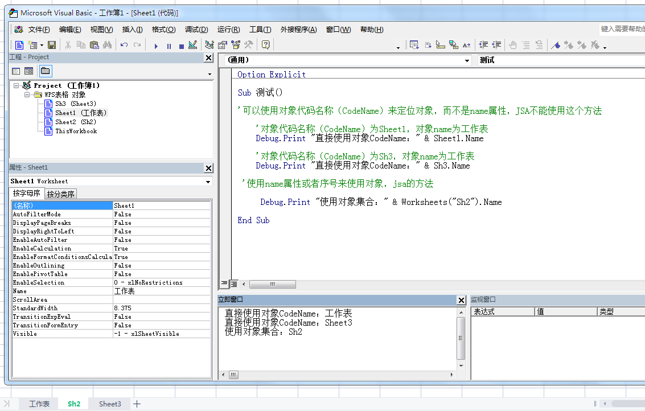
Task: Open the Sheet1 Worksheet object dropdown in Properties
Action: click(x=208, y=182)
